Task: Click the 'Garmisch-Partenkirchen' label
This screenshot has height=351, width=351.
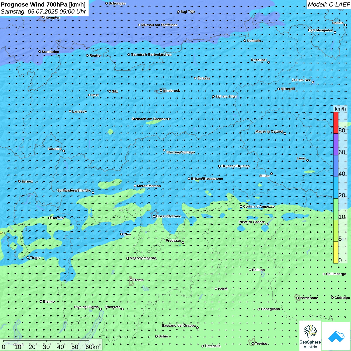Action: pos(151,54)
